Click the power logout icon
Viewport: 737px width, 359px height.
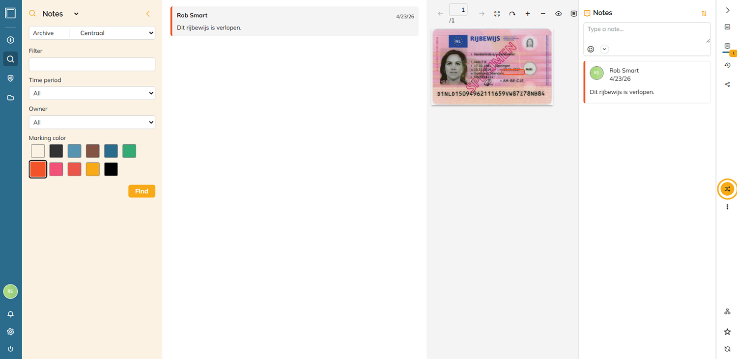coord(10,349)
